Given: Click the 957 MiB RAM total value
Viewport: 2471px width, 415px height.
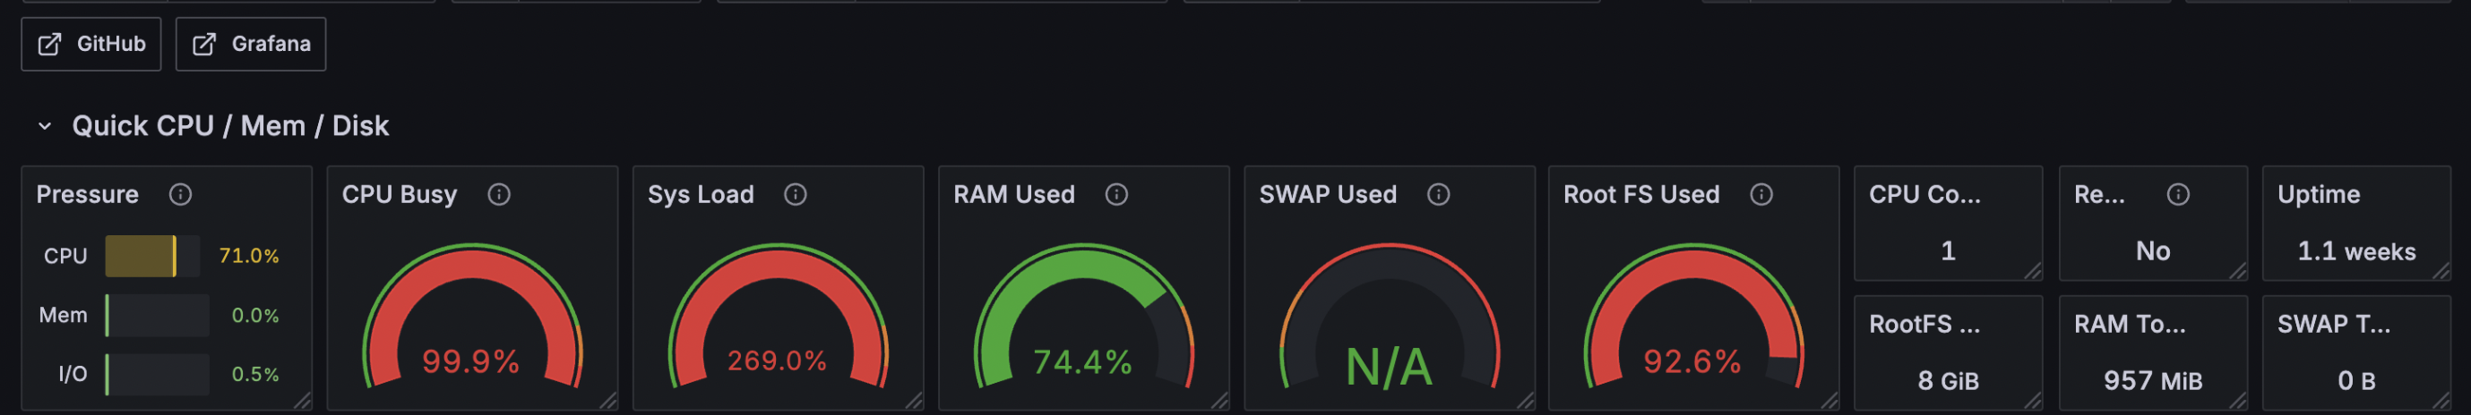Looking at the screenshot, I should coord(2153,380).
